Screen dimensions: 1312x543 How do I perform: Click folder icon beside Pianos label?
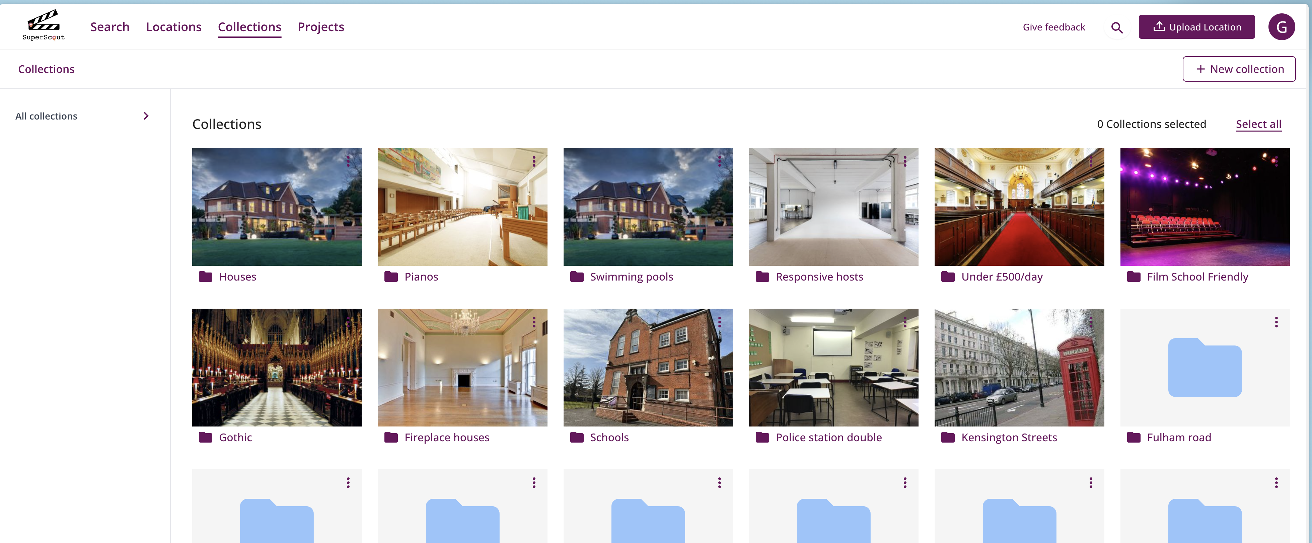pyautogui.click(x=391, y=277)
